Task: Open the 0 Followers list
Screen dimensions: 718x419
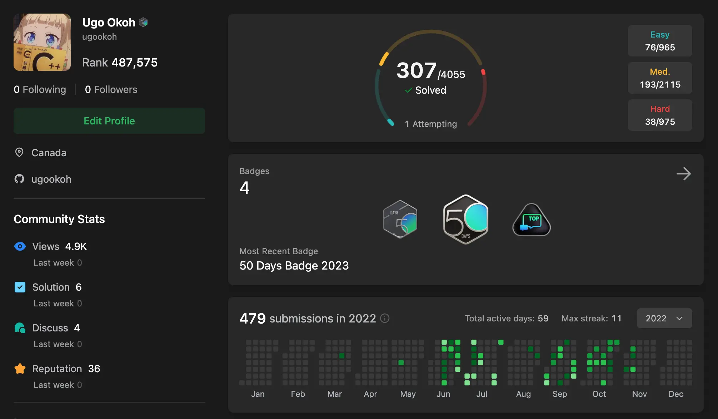Action: click(x=111, y=89)
